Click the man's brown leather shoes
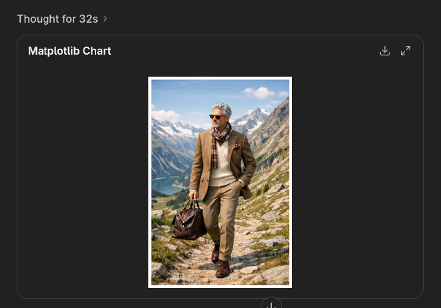This screenshot has width=441, height=308. [223, 268]
